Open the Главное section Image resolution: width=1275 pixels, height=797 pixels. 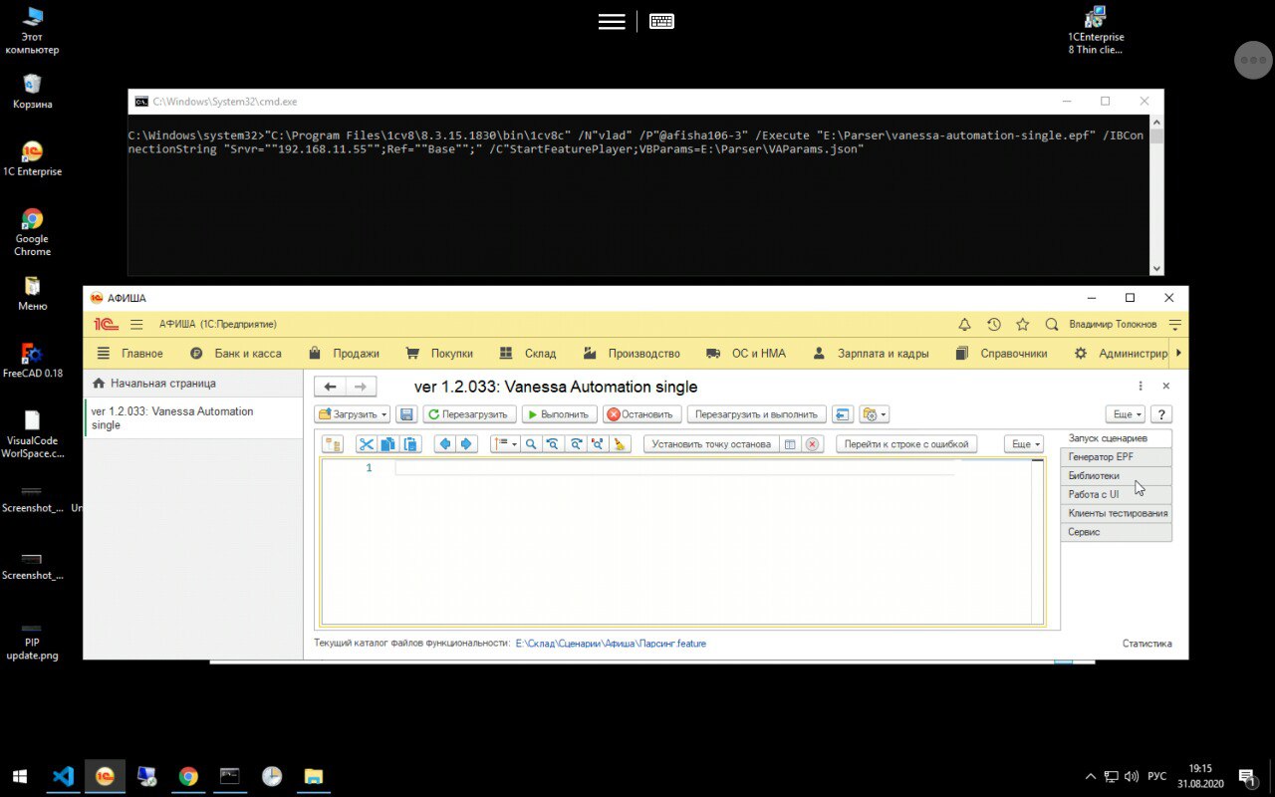click(x=129, y=354)
